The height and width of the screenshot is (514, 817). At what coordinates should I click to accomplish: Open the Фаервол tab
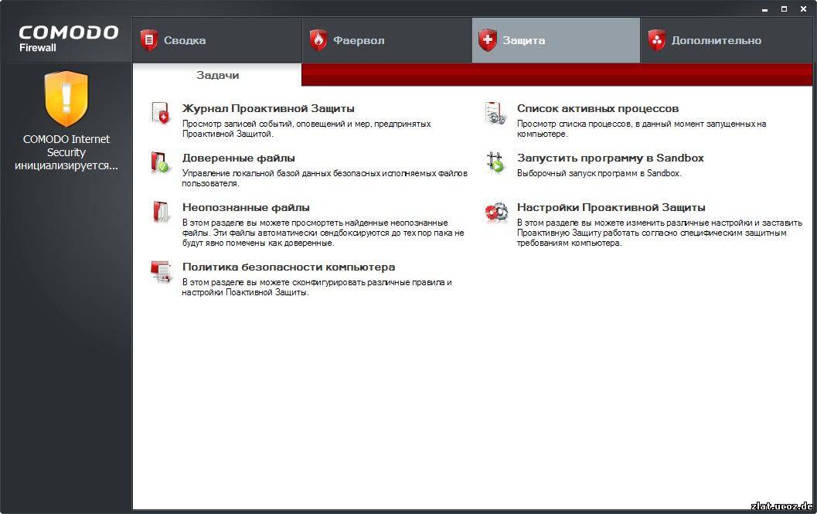(x=387, y=40)
